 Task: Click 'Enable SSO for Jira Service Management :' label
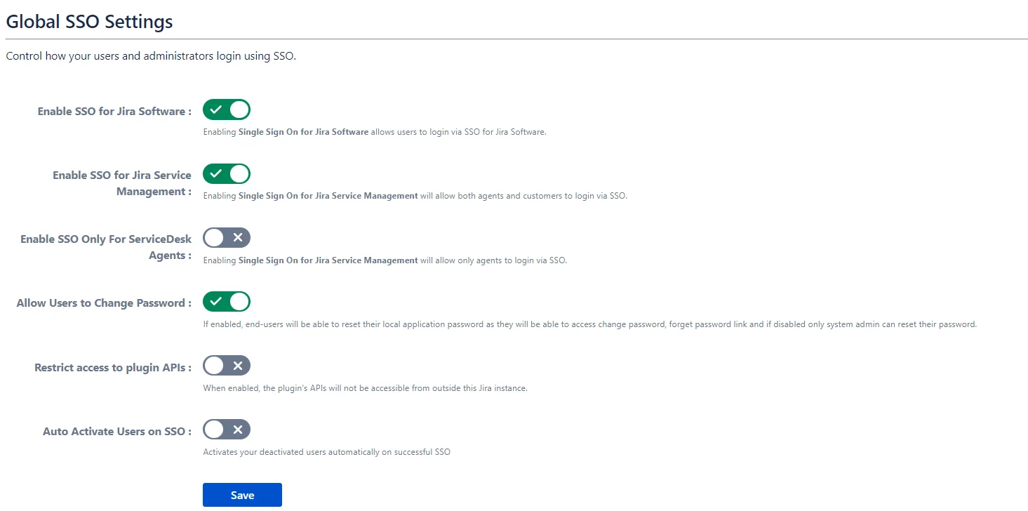pos(122,183)
